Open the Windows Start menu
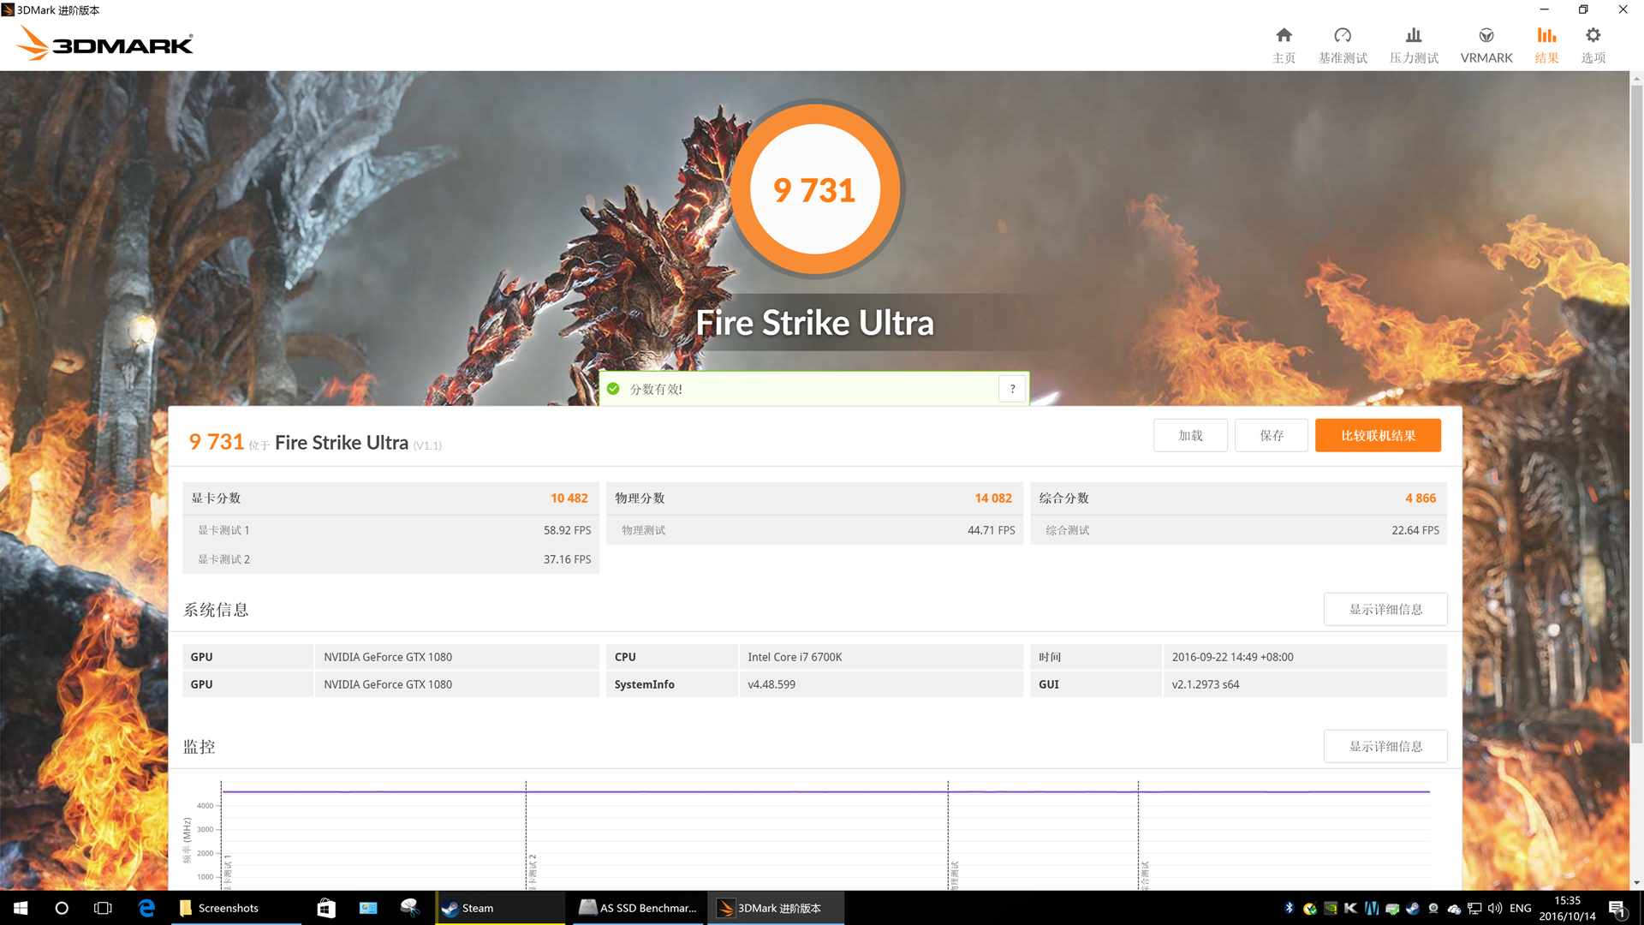The height and width of the screenshot is (925, 1644). click(21, 908)
